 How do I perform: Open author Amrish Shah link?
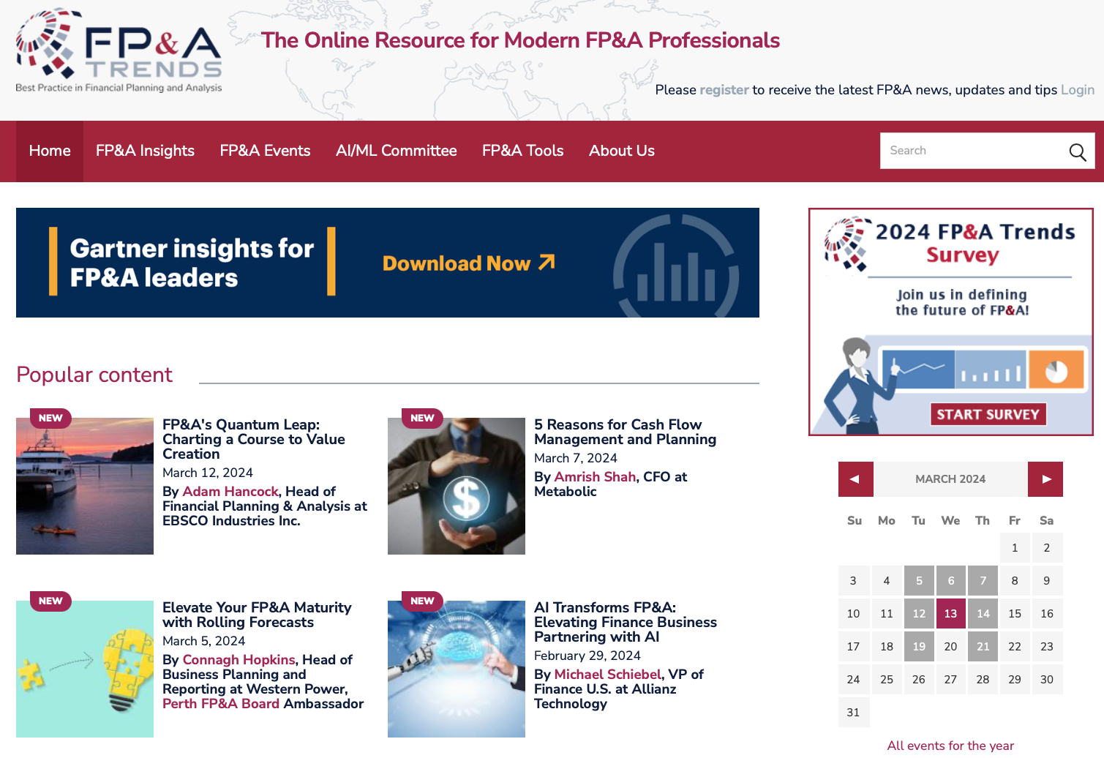pyautogui.click(x=595, y=477)
